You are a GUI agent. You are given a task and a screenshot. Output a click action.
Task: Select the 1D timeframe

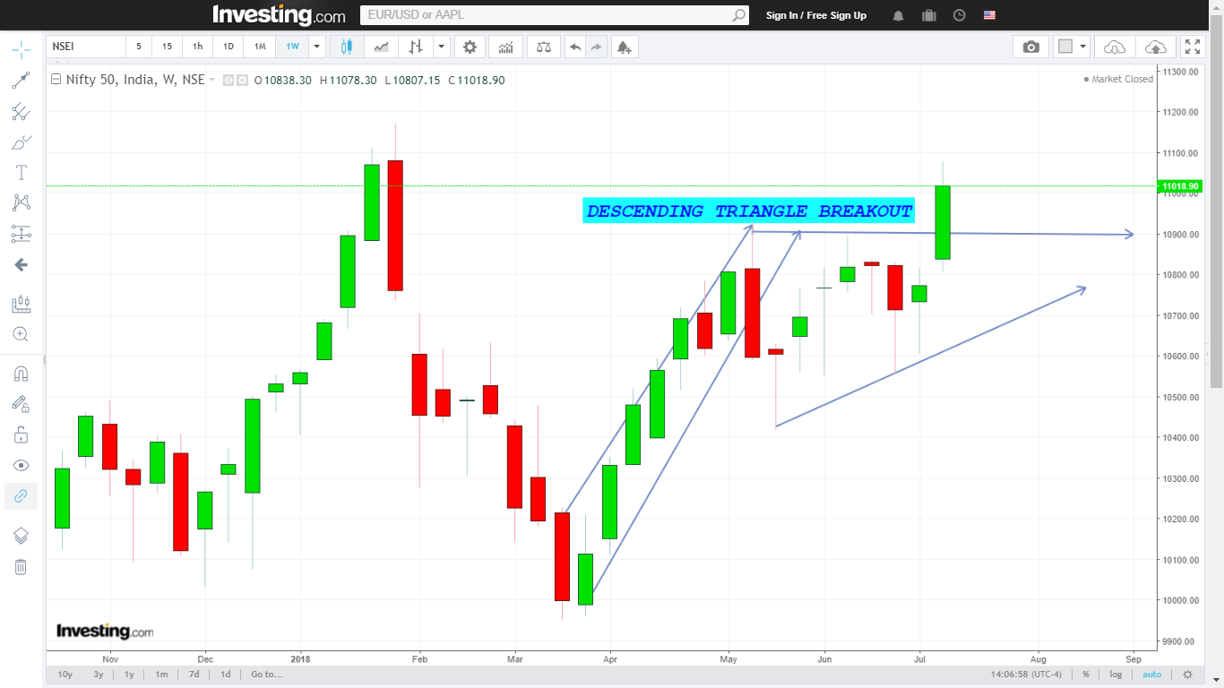coord(228,47)
